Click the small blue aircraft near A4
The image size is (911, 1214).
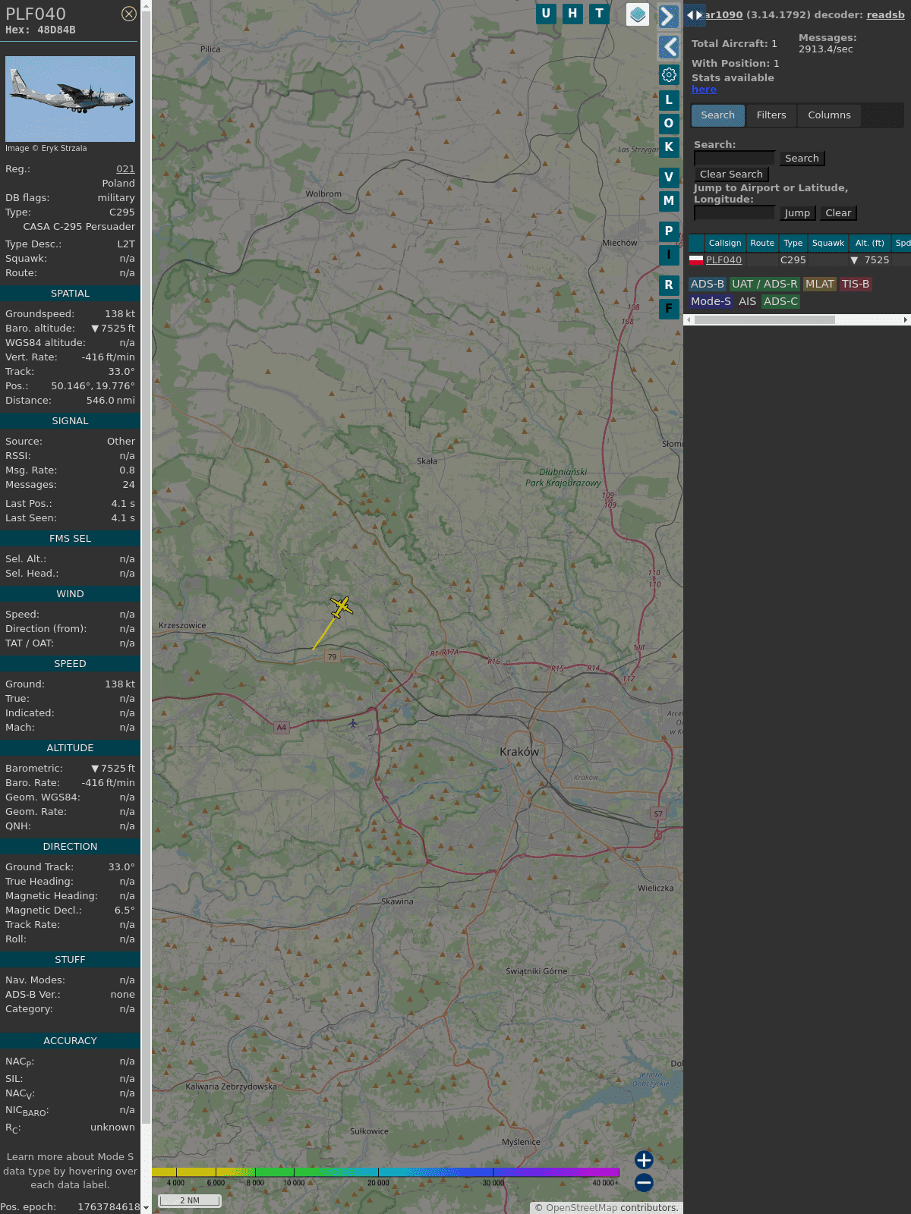[x=353, y=723]
